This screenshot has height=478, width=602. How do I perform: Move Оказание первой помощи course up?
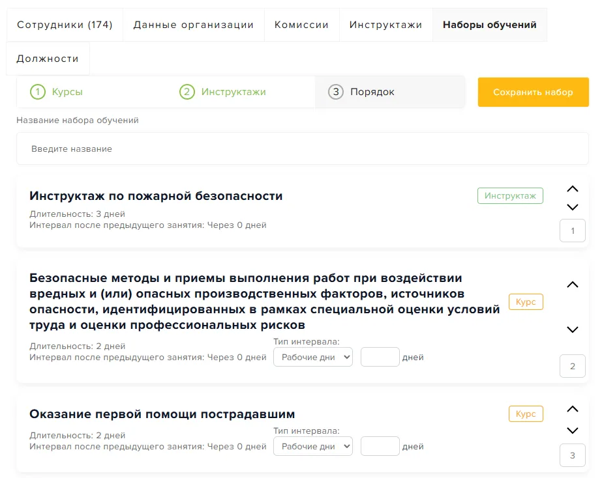click(x=573, y=409)
